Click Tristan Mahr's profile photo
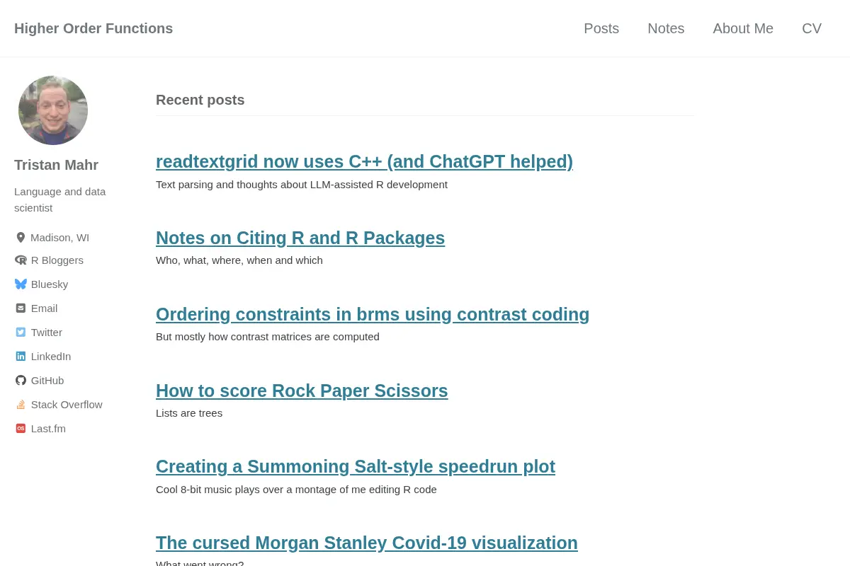The height and width of the screenshot is (566, 850). [x=53, y=110]
